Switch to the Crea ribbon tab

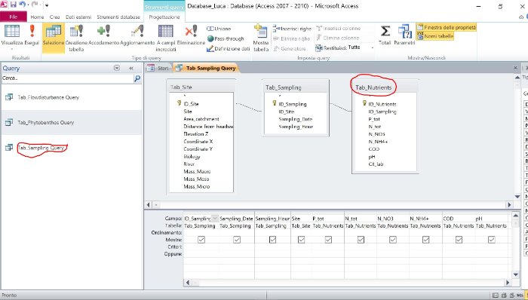click(54, 17)
